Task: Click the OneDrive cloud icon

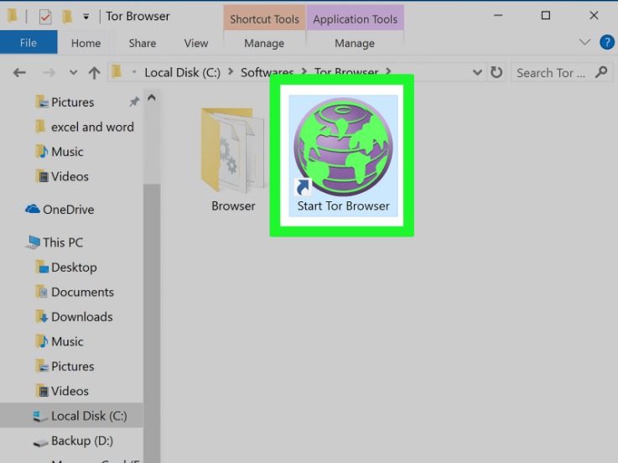Action: pyautogui.click(x=33, y=209)
